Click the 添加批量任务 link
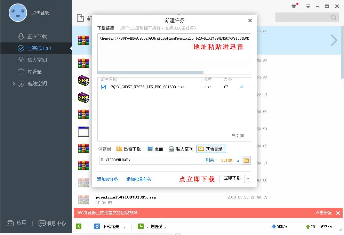 pyautogui.click(x=139, y=179)
